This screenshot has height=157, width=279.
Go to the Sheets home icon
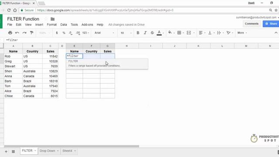1,21
